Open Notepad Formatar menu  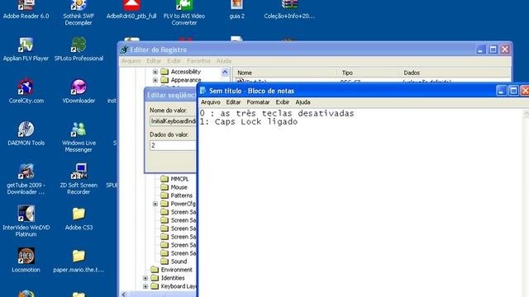[258, 102]
